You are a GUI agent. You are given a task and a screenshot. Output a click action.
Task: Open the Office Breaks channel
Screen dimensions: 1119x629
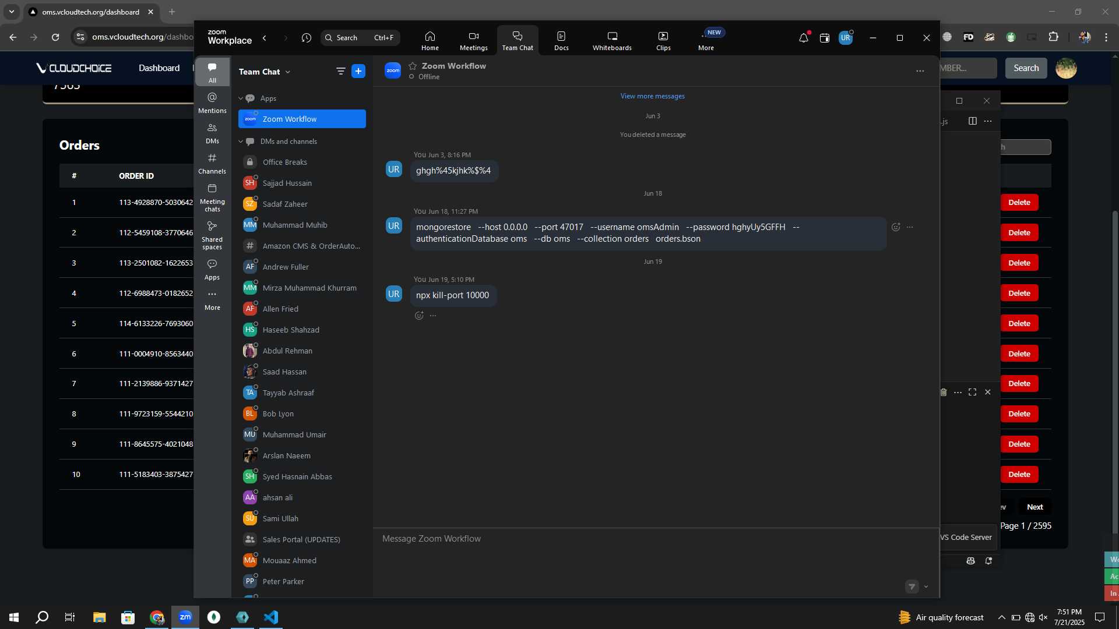coord(302,162)
